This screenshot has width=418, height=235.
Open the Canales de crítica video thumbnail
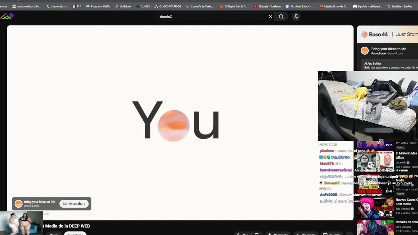coord(375,227)
